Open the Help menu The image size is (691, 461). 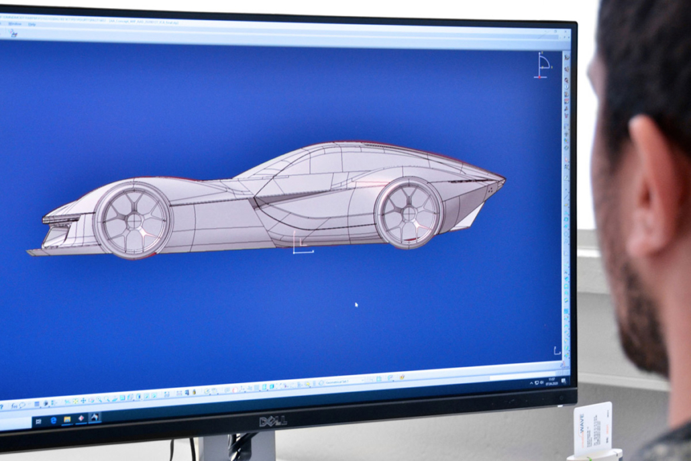(x=32, y=24)
